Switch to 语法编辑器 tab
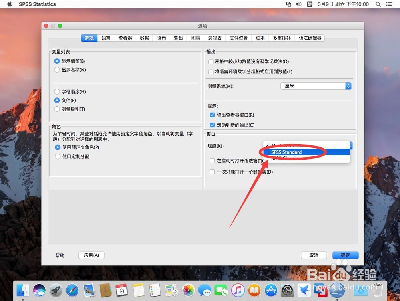This screenshot has width=400, height=301. tap(310, 38)
